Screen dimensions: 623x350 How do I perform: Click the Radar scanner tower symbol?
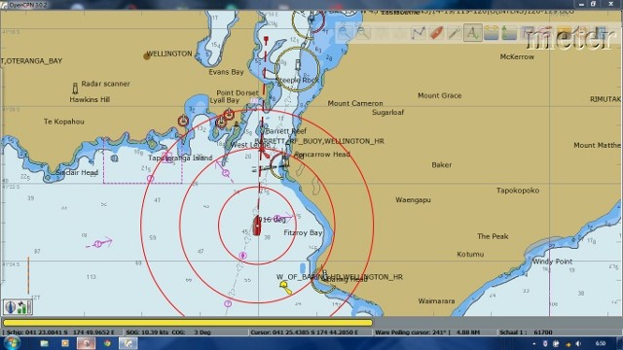point(75,87)
